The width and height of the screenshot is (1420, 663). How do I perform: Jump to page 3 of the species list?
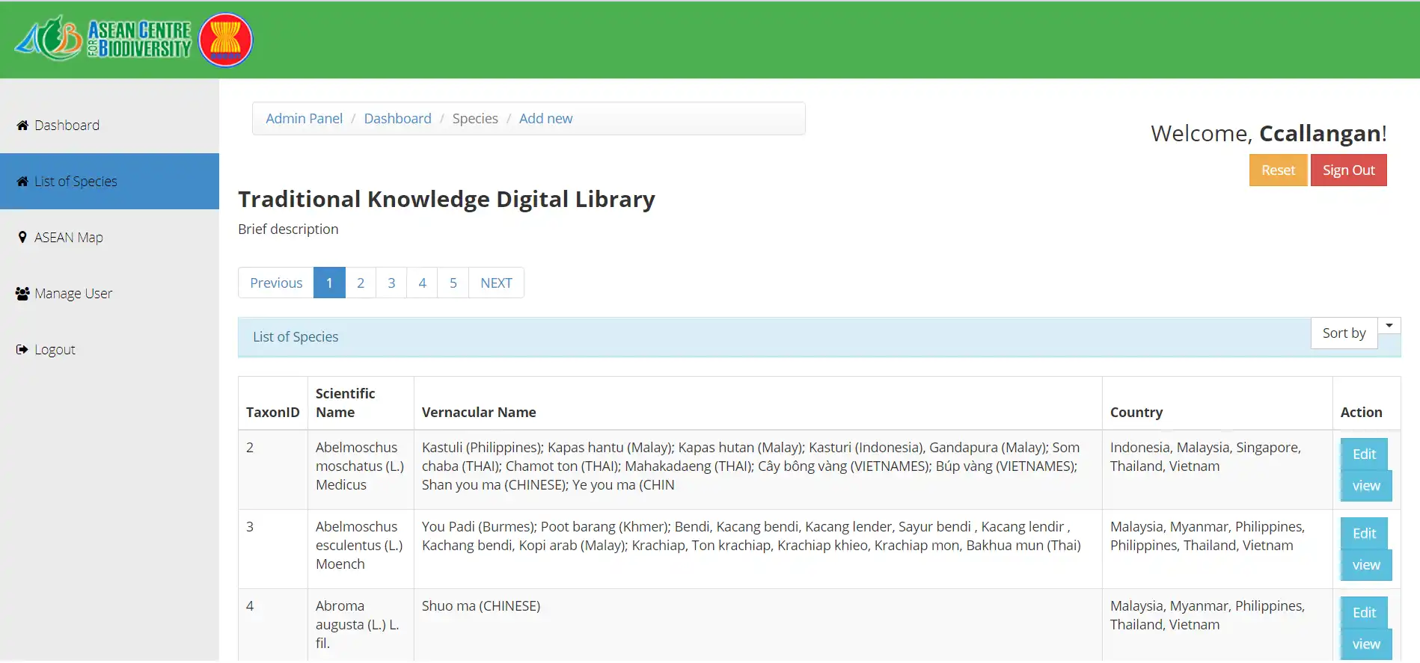(391, 283)
